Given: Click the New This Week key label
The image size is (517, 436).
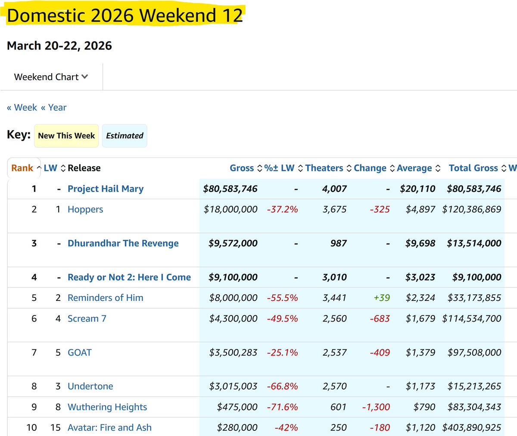Looking at the screenshot, I should pos(66,136).
